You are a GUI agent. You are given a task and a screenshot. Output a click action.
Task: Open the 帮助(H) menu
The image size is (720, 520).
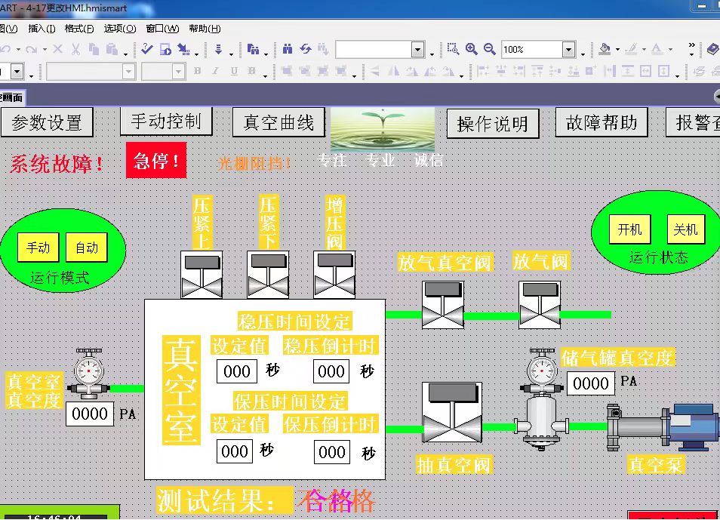coord(205,29)
